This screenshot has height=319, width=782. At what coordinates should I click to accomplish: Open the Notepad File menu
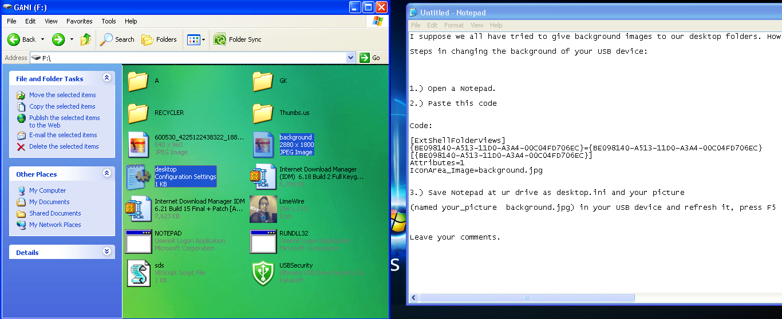pos(416,25)
